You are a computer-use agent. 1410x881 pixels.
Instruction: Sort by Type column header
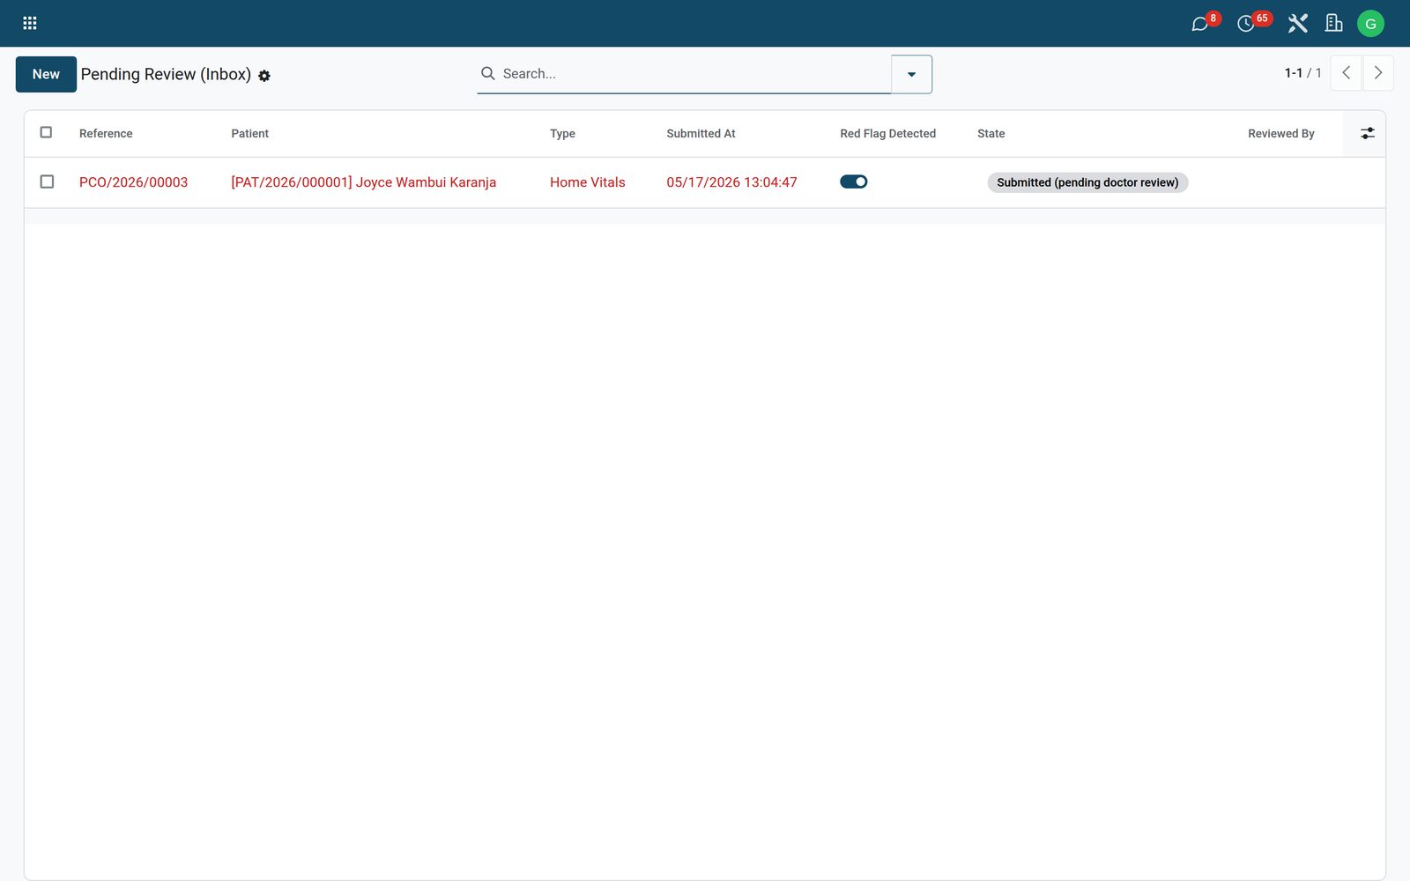point(562,134)
